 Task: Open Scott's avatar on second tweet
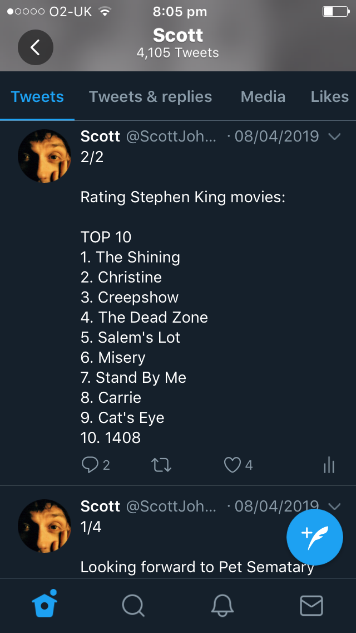[44, 526]
